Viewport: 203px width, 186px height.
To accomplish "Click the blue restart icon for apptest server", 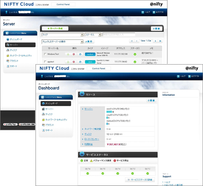I will pyautogui.click(x=80, y=62).
